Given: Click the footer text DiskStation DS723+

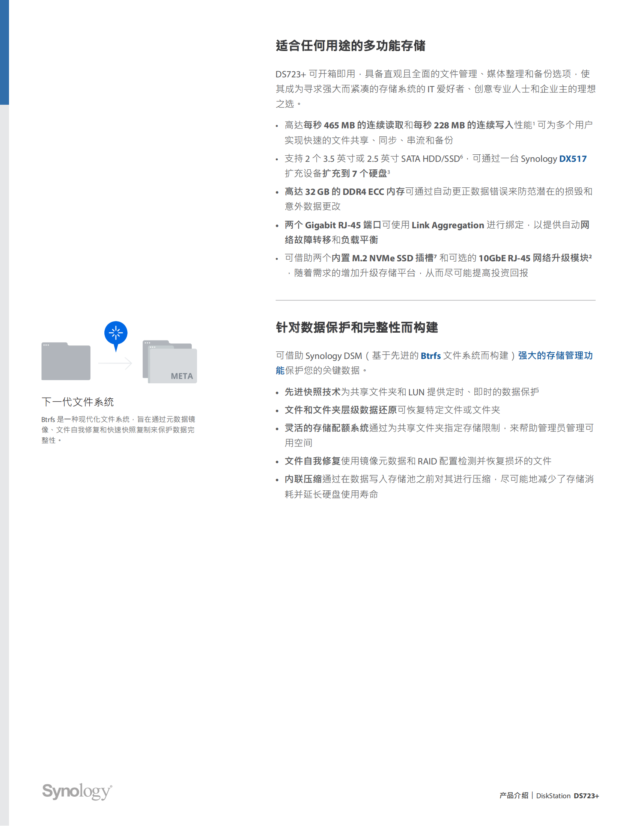Looking at the screenshot, I should point(567,796).
